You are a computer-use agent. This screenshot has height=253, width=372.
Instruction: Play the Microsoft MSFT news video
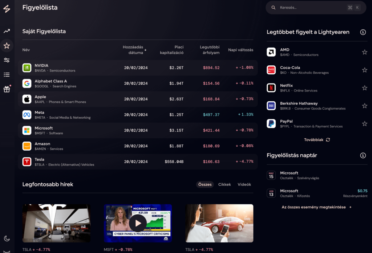138,223
